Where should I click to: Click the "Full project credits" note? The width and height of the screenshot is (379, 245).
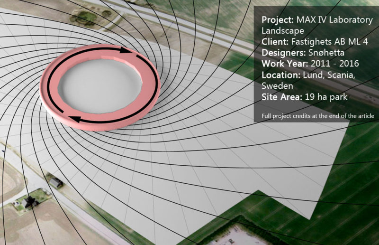pyautogui.click(x=318, y=116)
